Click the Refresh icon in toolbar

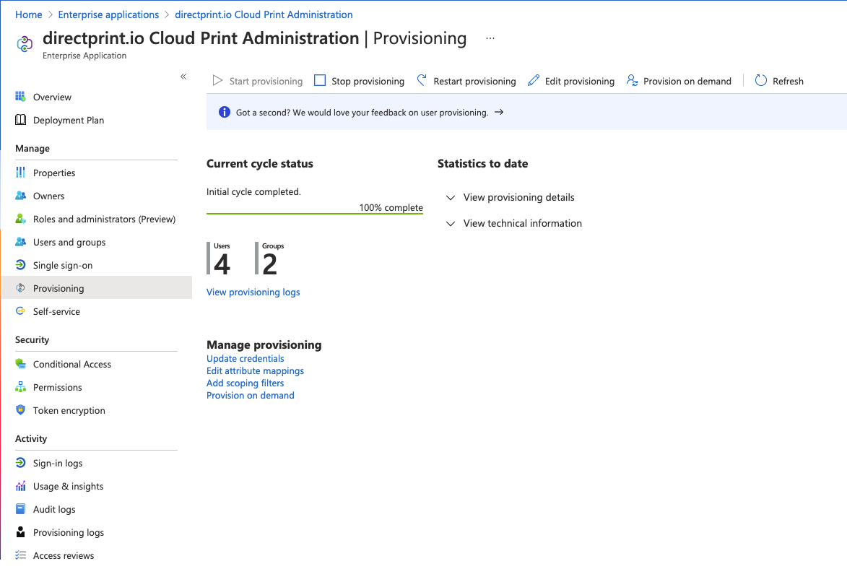pos(761,81)
